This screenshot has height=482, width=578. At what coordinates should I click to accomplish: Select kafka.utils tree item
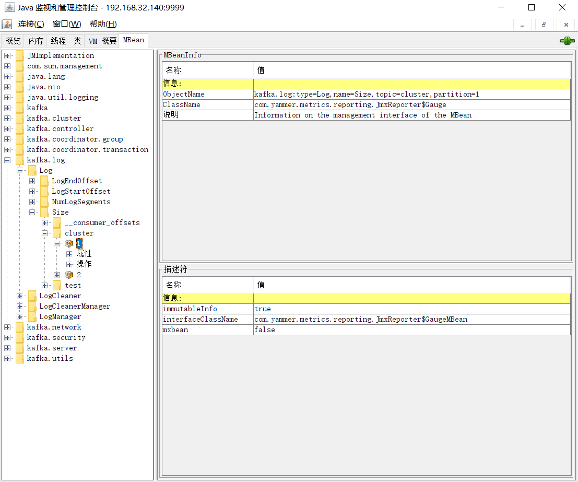(x=50, y=358)
